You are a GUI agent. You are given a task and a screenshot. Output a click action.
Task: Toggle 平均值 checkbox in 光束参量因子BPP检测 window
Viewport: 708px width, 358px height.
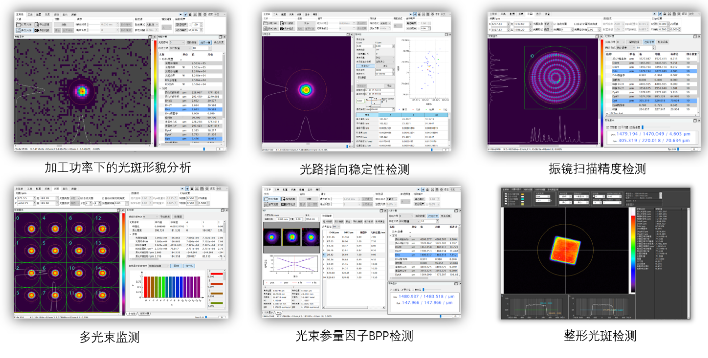402,290
